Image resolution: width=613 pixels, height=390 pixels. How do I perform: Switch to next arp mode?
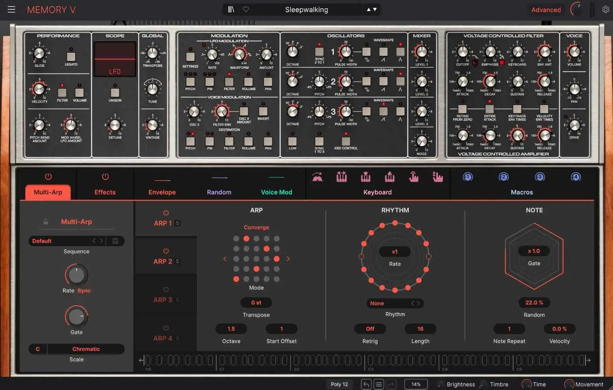tap(288, 259)
